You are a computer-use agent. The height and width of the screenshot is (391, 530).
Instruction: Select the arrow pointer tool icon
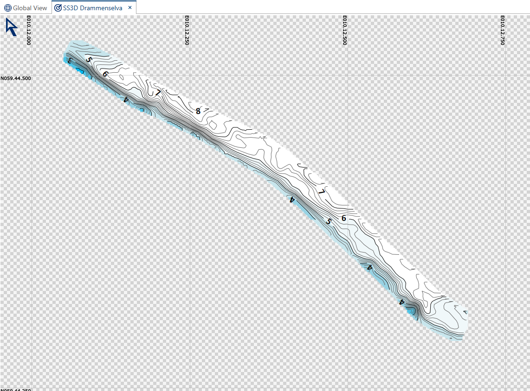point(12,27)
